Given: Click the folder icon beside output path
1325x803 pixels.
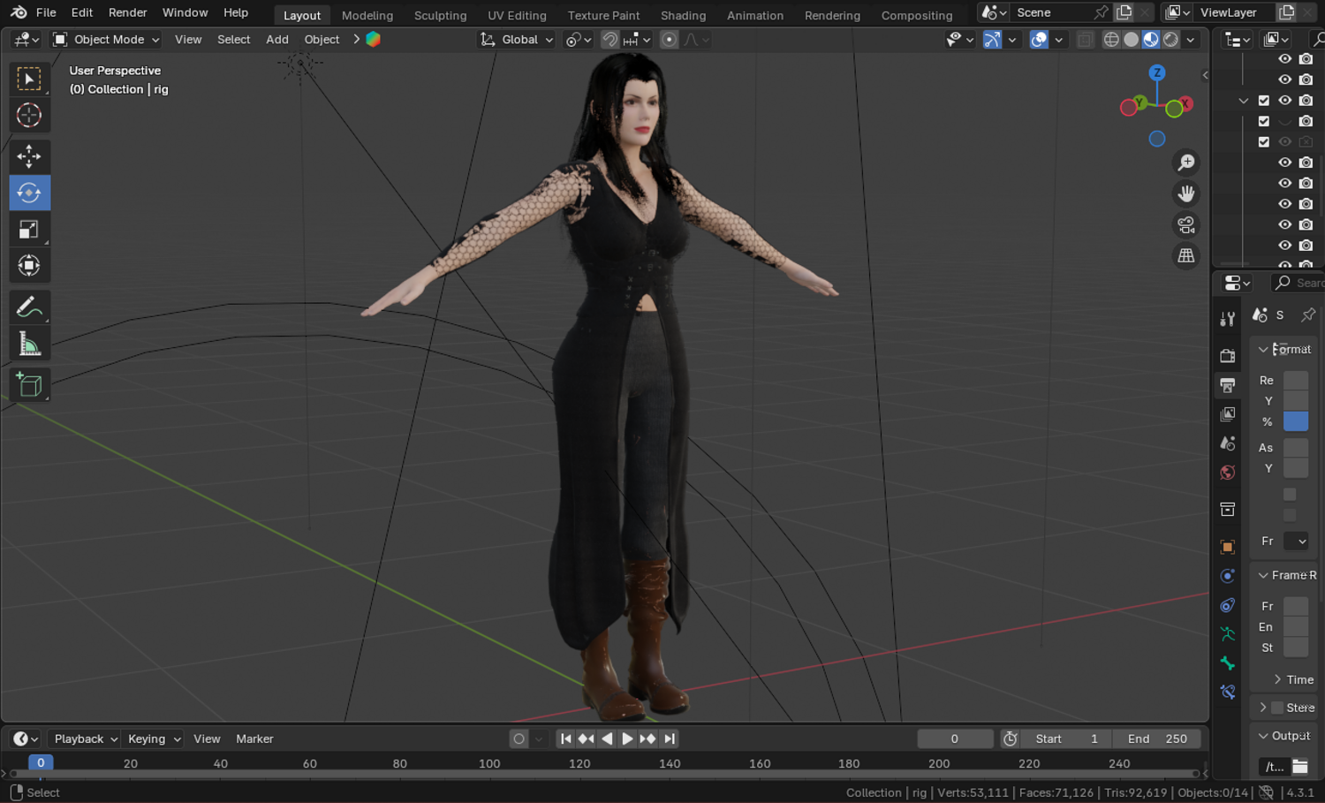Looking at the screenshot, I should coord(1300,766).
